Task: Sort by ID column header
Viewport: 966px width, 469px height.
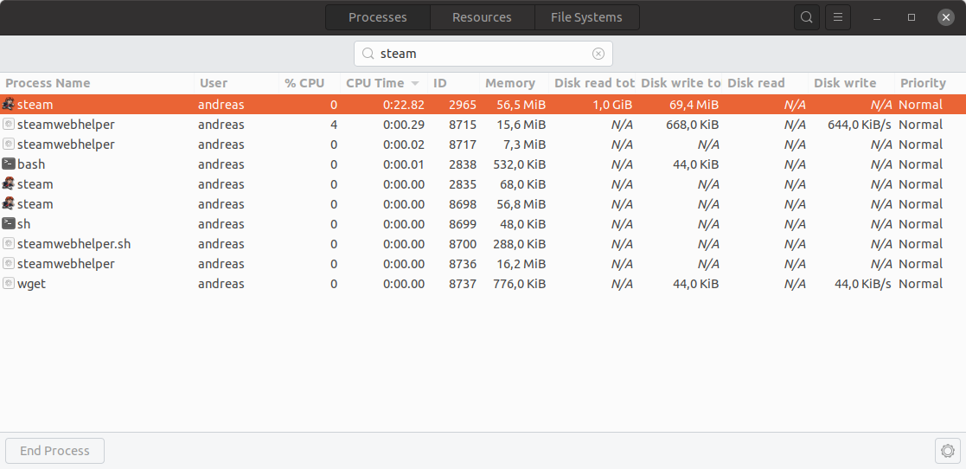Action: pos(453,83)
